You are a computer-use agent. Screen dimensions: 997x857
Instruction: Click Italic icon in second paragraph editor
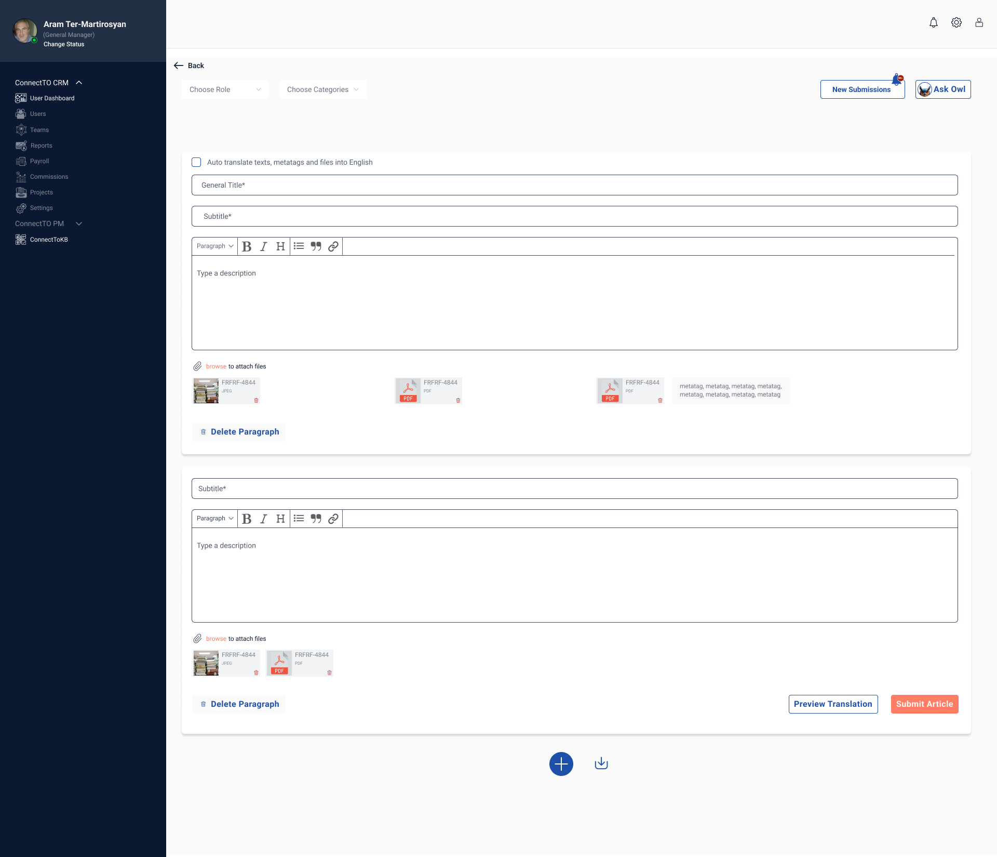click(x=264, y=519)
